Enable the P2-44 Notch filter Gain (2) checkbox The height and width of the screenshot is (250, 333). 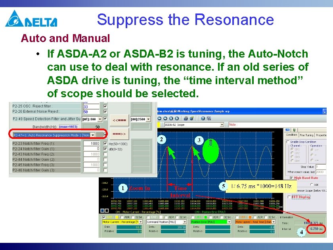tap(105, 160)
